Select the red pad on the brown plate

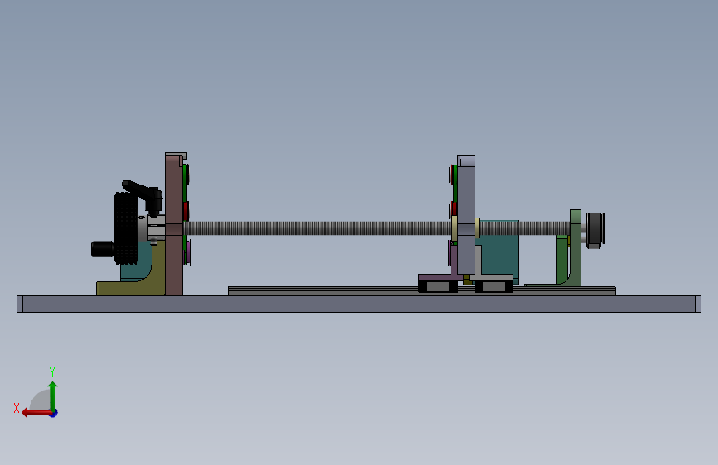186,212
